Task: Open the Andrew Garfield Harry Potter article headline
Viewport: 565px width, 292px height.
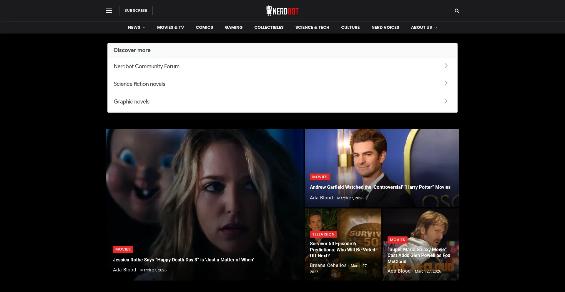Action: click(x=380, y=187)
